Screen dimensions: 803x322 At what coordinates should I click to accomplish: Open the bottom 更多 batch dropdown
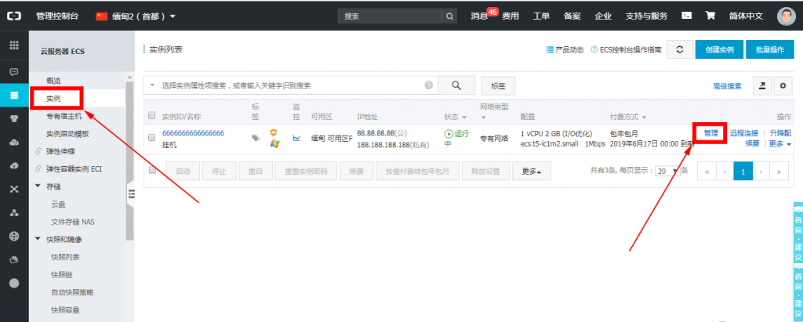click(531, 172)
